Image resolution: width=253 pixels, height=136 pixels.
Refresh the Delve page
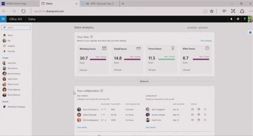tap(24, 11)
